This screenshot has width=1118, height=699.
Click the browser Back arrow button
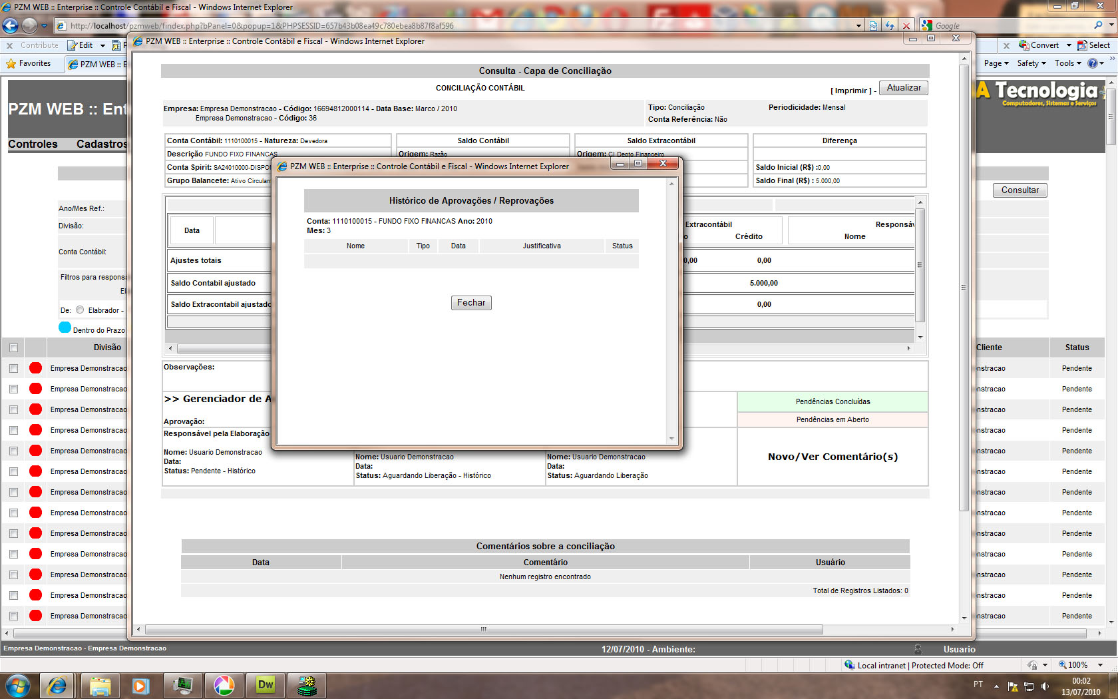coord(10,25)
